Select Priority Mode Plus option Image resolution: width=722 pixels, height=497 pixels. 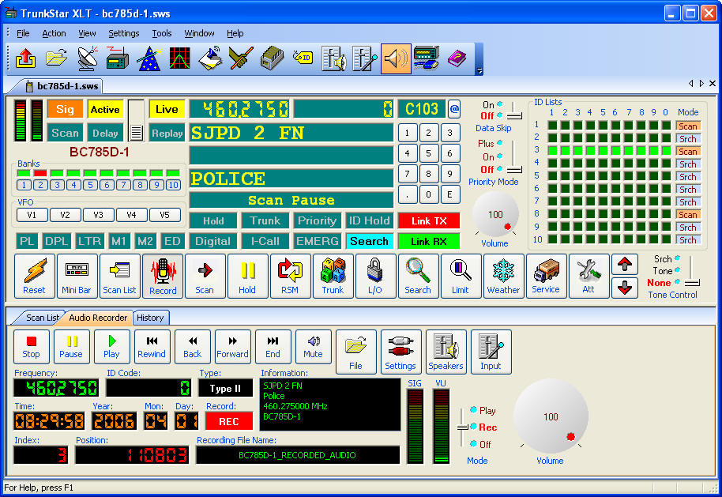pyautogui.click(x=490, y=143)
